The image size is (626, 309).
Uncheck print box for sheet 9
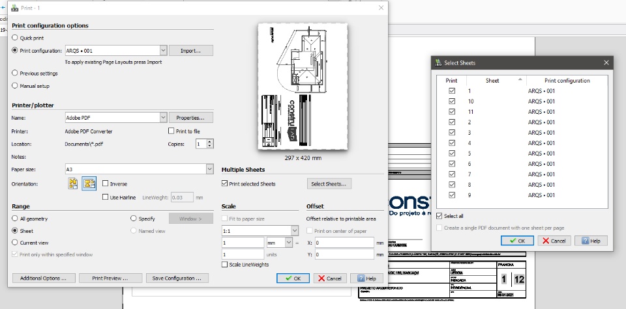click(x=451, y=195)
